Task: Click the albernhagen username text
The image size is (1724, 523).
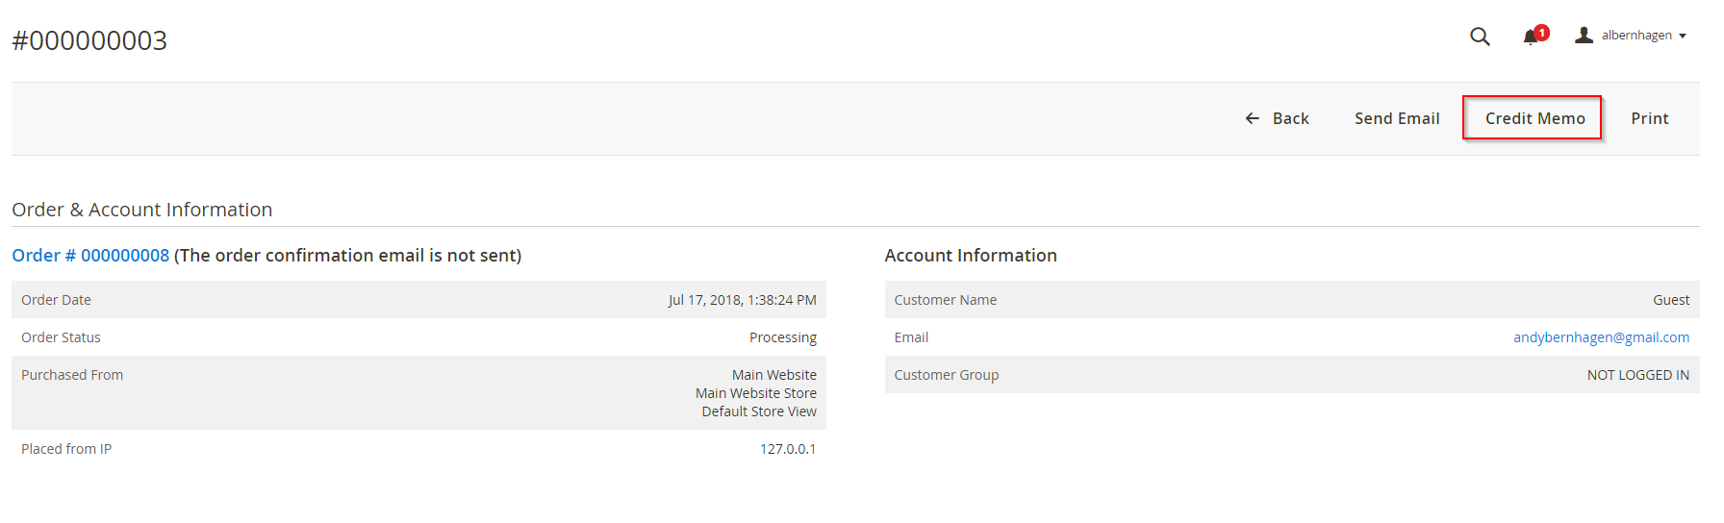Action: (x=1636, y=36)
